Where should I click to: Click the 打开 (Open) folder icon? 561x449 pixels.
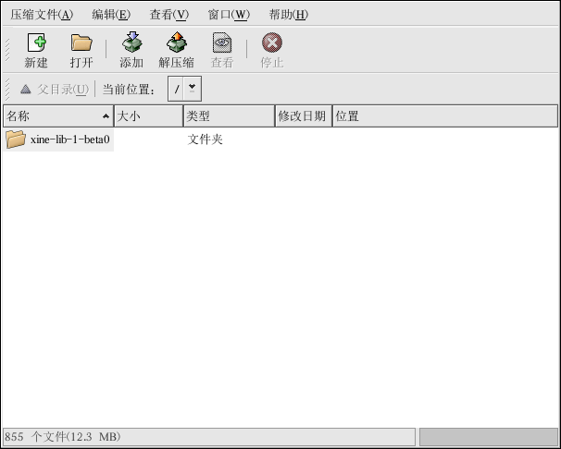(x=81, y=42)
